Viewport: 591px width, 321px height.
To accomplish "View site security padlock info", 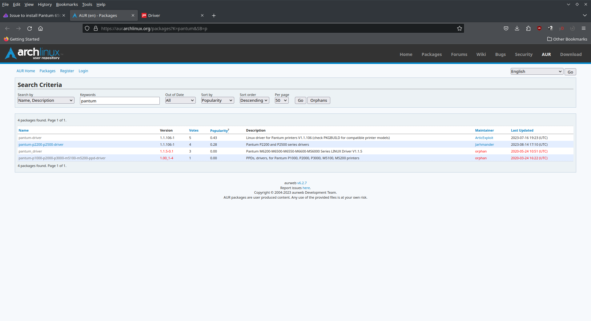I will 96,28.
